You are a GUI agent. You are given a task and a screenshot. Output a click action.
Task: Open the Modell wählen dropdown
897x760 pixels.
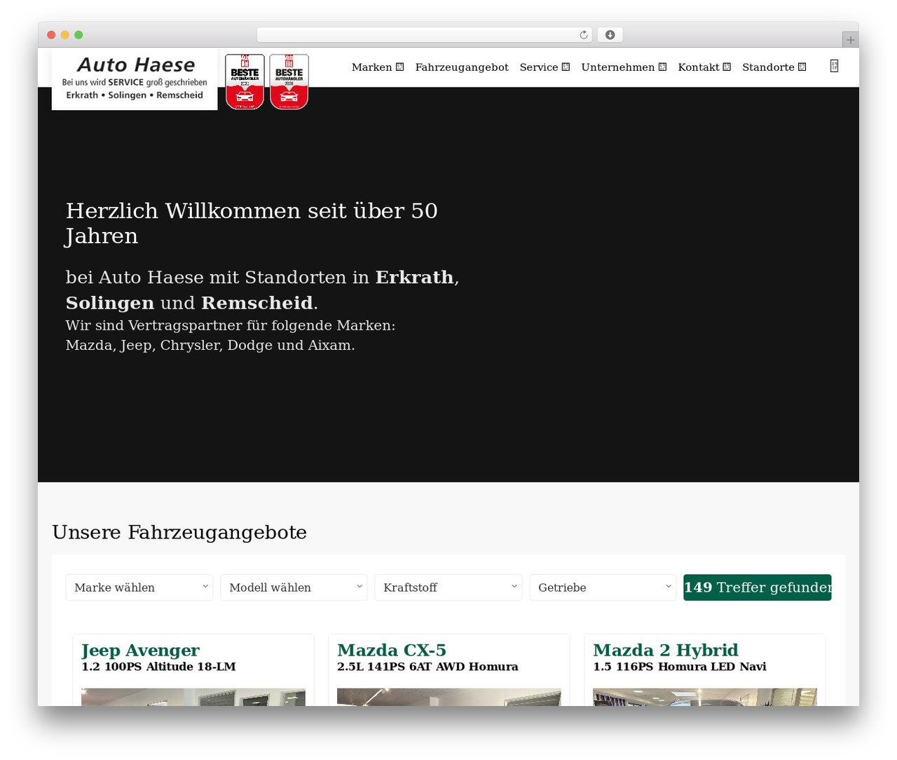294,588
